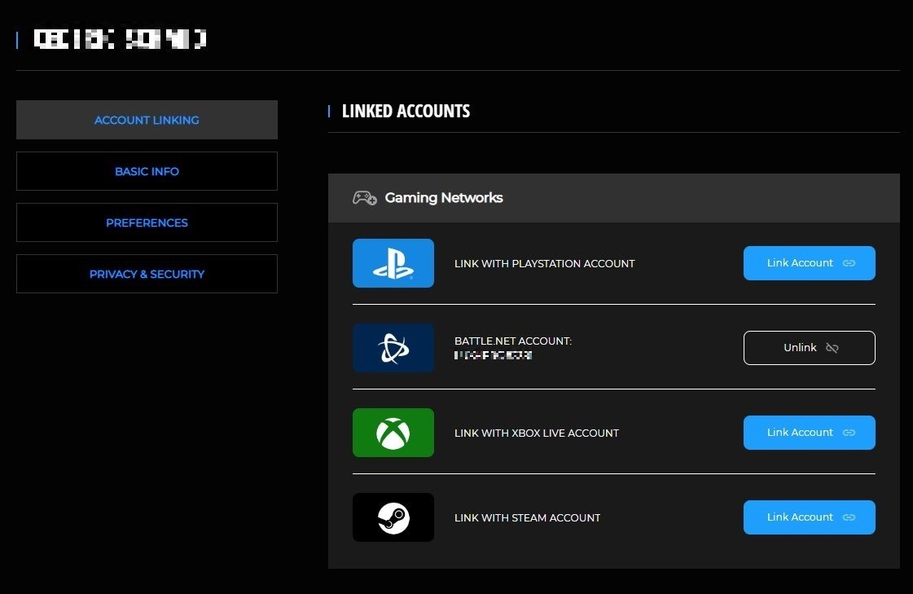Click the 'Link with Xbox Live Account' label

pyautogui.click(x=536, y=433)
